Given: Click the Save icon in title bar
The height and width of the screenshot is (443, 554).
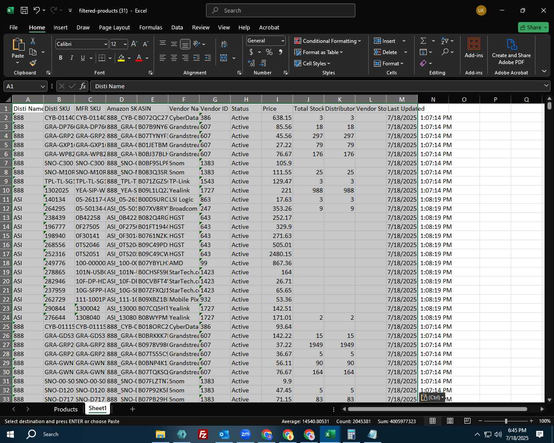Looking at the screenshot, I should 24,10.
